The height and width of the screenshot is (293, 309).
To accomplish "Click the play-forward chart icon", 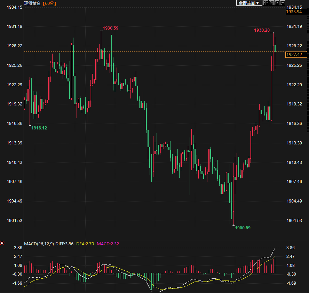I will pyautogui.click(x=277, y=3).
